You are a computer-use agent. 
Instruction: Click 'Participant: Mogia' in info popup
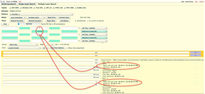click(109, 71)
